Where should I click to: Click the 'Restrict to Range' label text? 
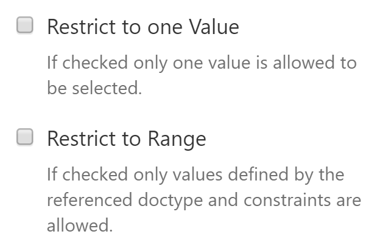126,139
